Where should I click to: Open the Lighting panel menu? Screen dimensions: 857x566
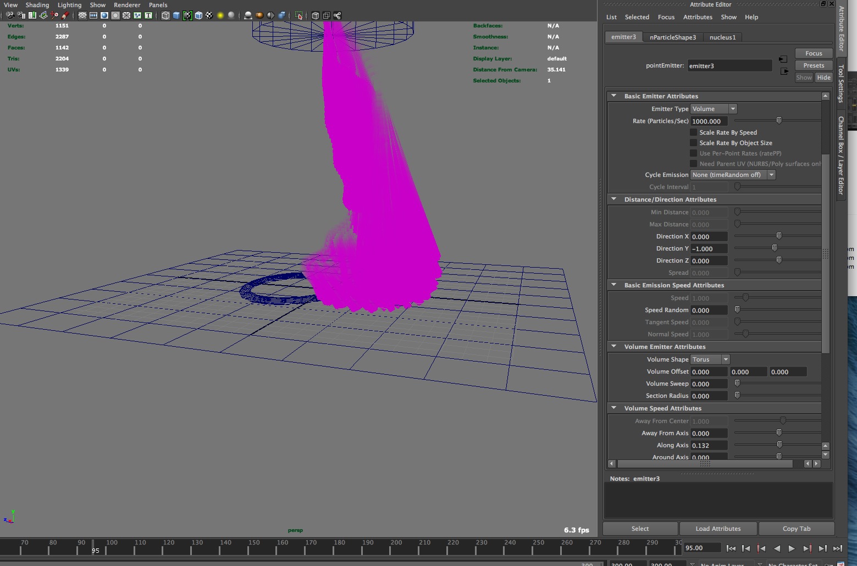pyautogui.click(x=69, y=5)
